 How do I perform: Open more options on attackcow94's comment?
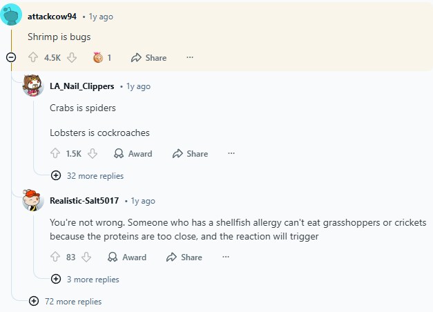tap(190, 58)
